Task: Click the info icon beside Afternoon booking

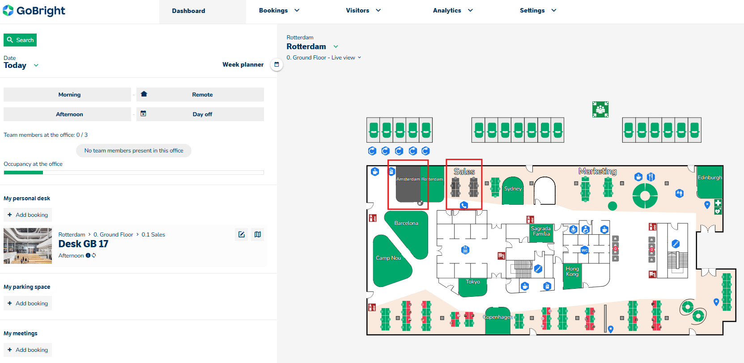Action: [88, 256]
